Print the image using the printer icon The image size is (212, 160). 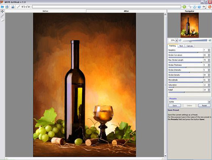click(x=13, y=6)
